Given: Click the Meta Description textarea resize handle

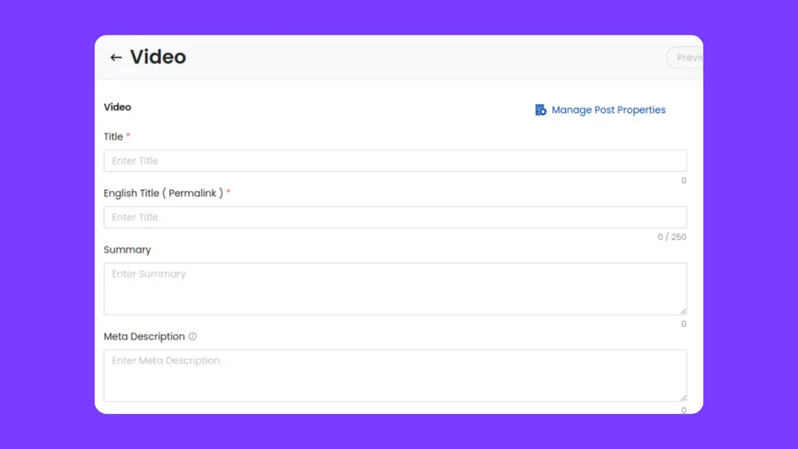Looking at the screenshot, I should (x=682, y=397).
